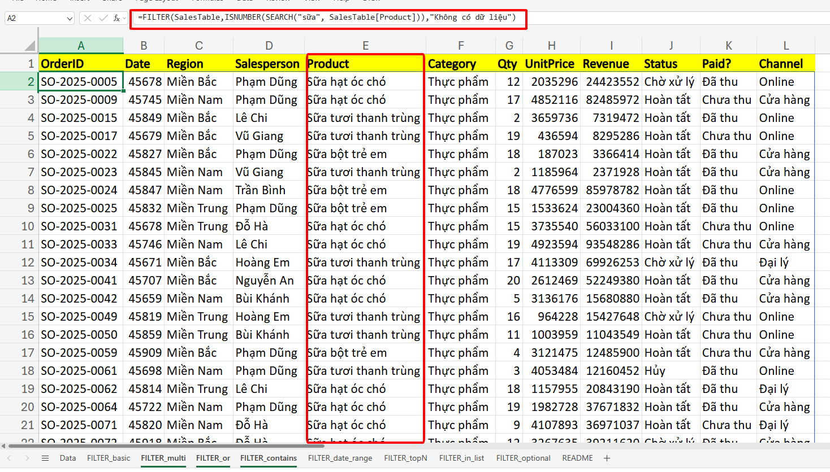This screenshot has height=472, width=830.
Task: Expand the Name Box dropdown arrow
Action: pos(70,18)
